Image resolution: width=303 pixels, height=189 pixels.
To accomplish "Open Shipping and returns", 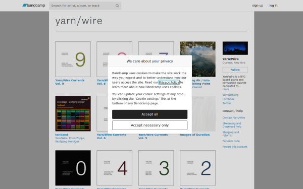I will pos(231,134).
